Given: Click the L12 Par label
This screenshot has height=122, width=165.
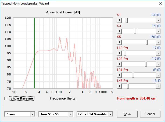Looking at the screenshot, I should coord(123,48).
